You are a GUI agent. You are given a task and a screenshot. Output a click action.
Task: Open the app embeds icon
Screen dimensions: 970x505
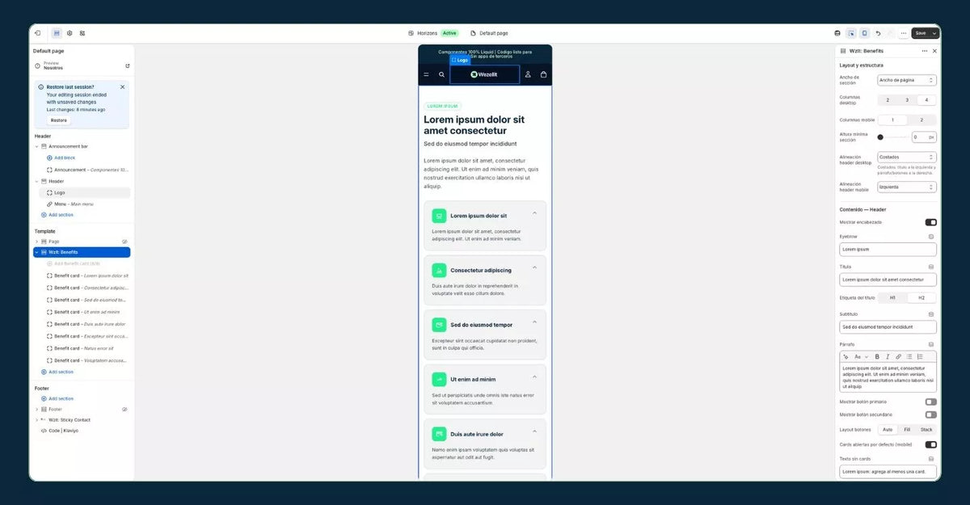click(82, 33)
